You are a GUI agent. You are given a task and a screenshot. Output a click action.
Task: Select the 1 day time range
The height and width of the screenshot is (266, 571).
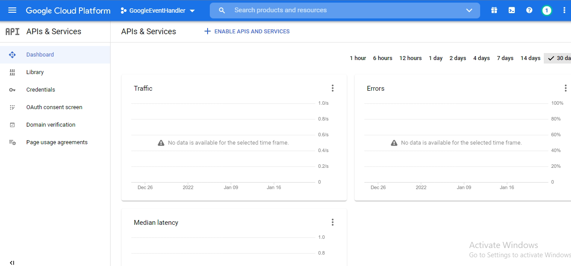point(436,58)
